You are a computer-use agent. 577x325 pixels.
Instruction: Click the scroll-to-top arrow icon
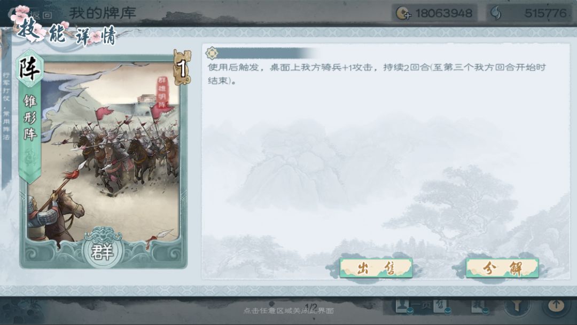point(556,305)
